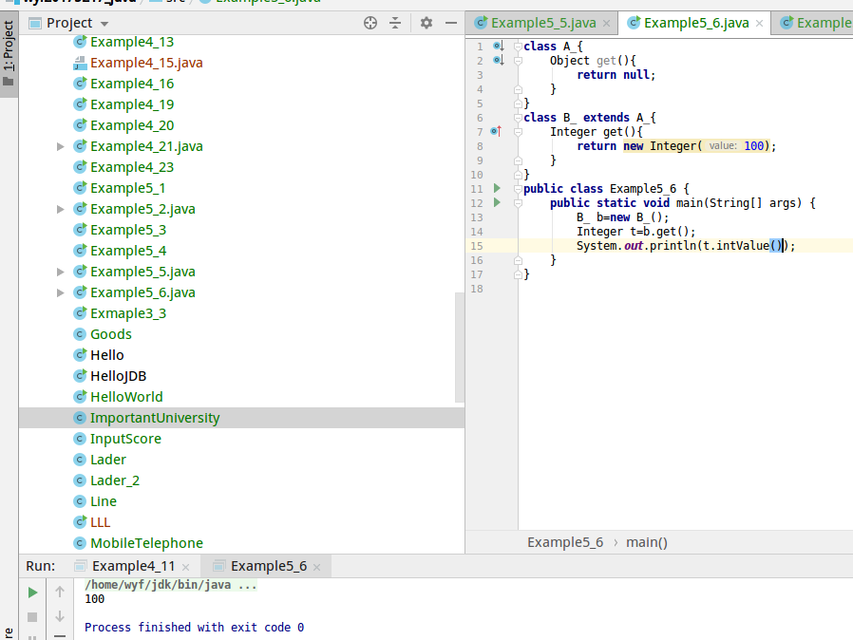Open the Line class
The height and width of the screenshot is (640, 853).
pyautogui.click(x=103, y=501)
